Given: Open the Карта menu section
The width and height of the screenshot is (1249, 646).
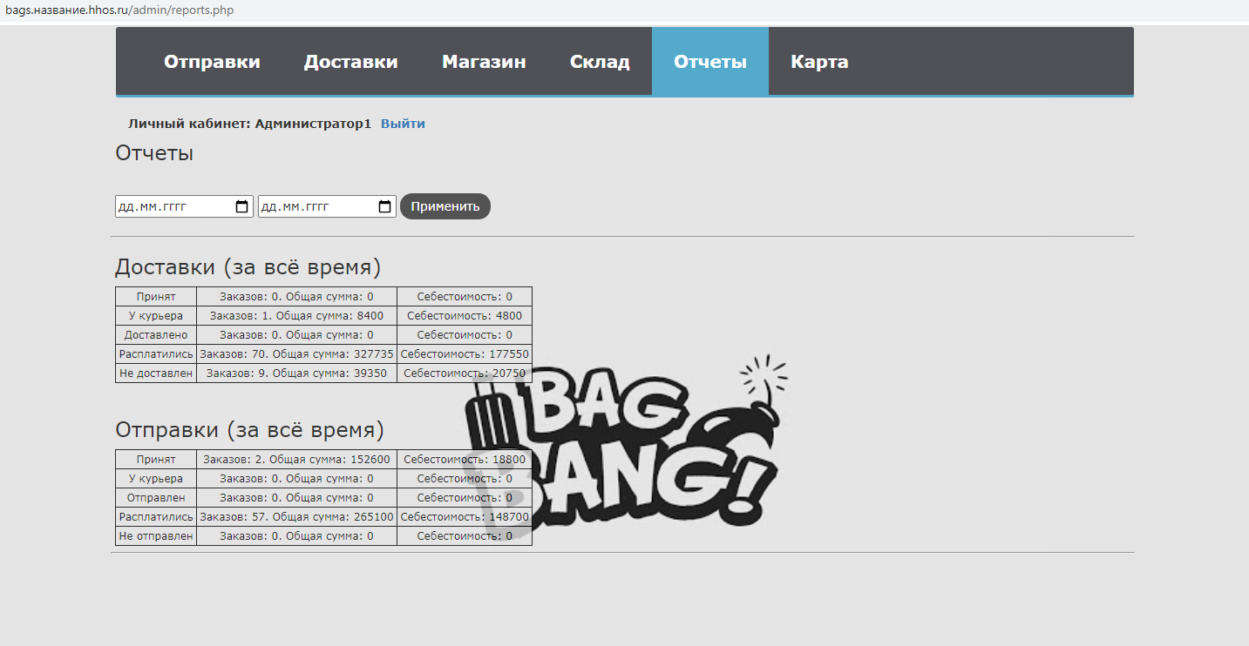Looking at the screenshot, I should [x=819, y=62].
